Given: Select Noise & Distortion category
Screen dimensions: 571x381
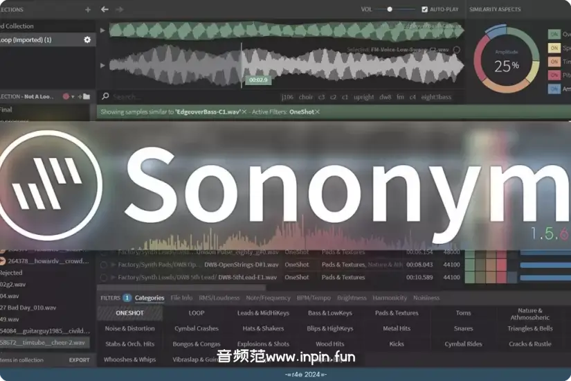Looking at the screenshot, I should tap(129, 328).
